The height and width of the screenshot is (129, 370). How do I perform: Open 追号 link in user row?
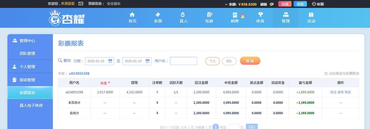coord(340,92)
